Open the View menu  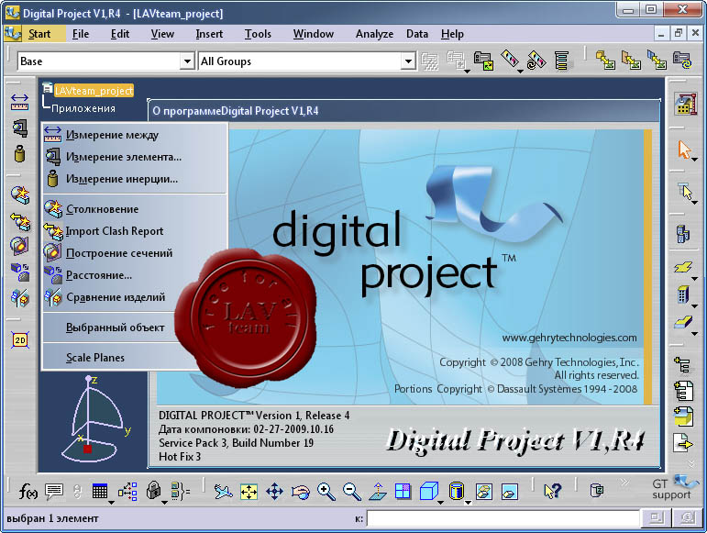click(162, 34)
